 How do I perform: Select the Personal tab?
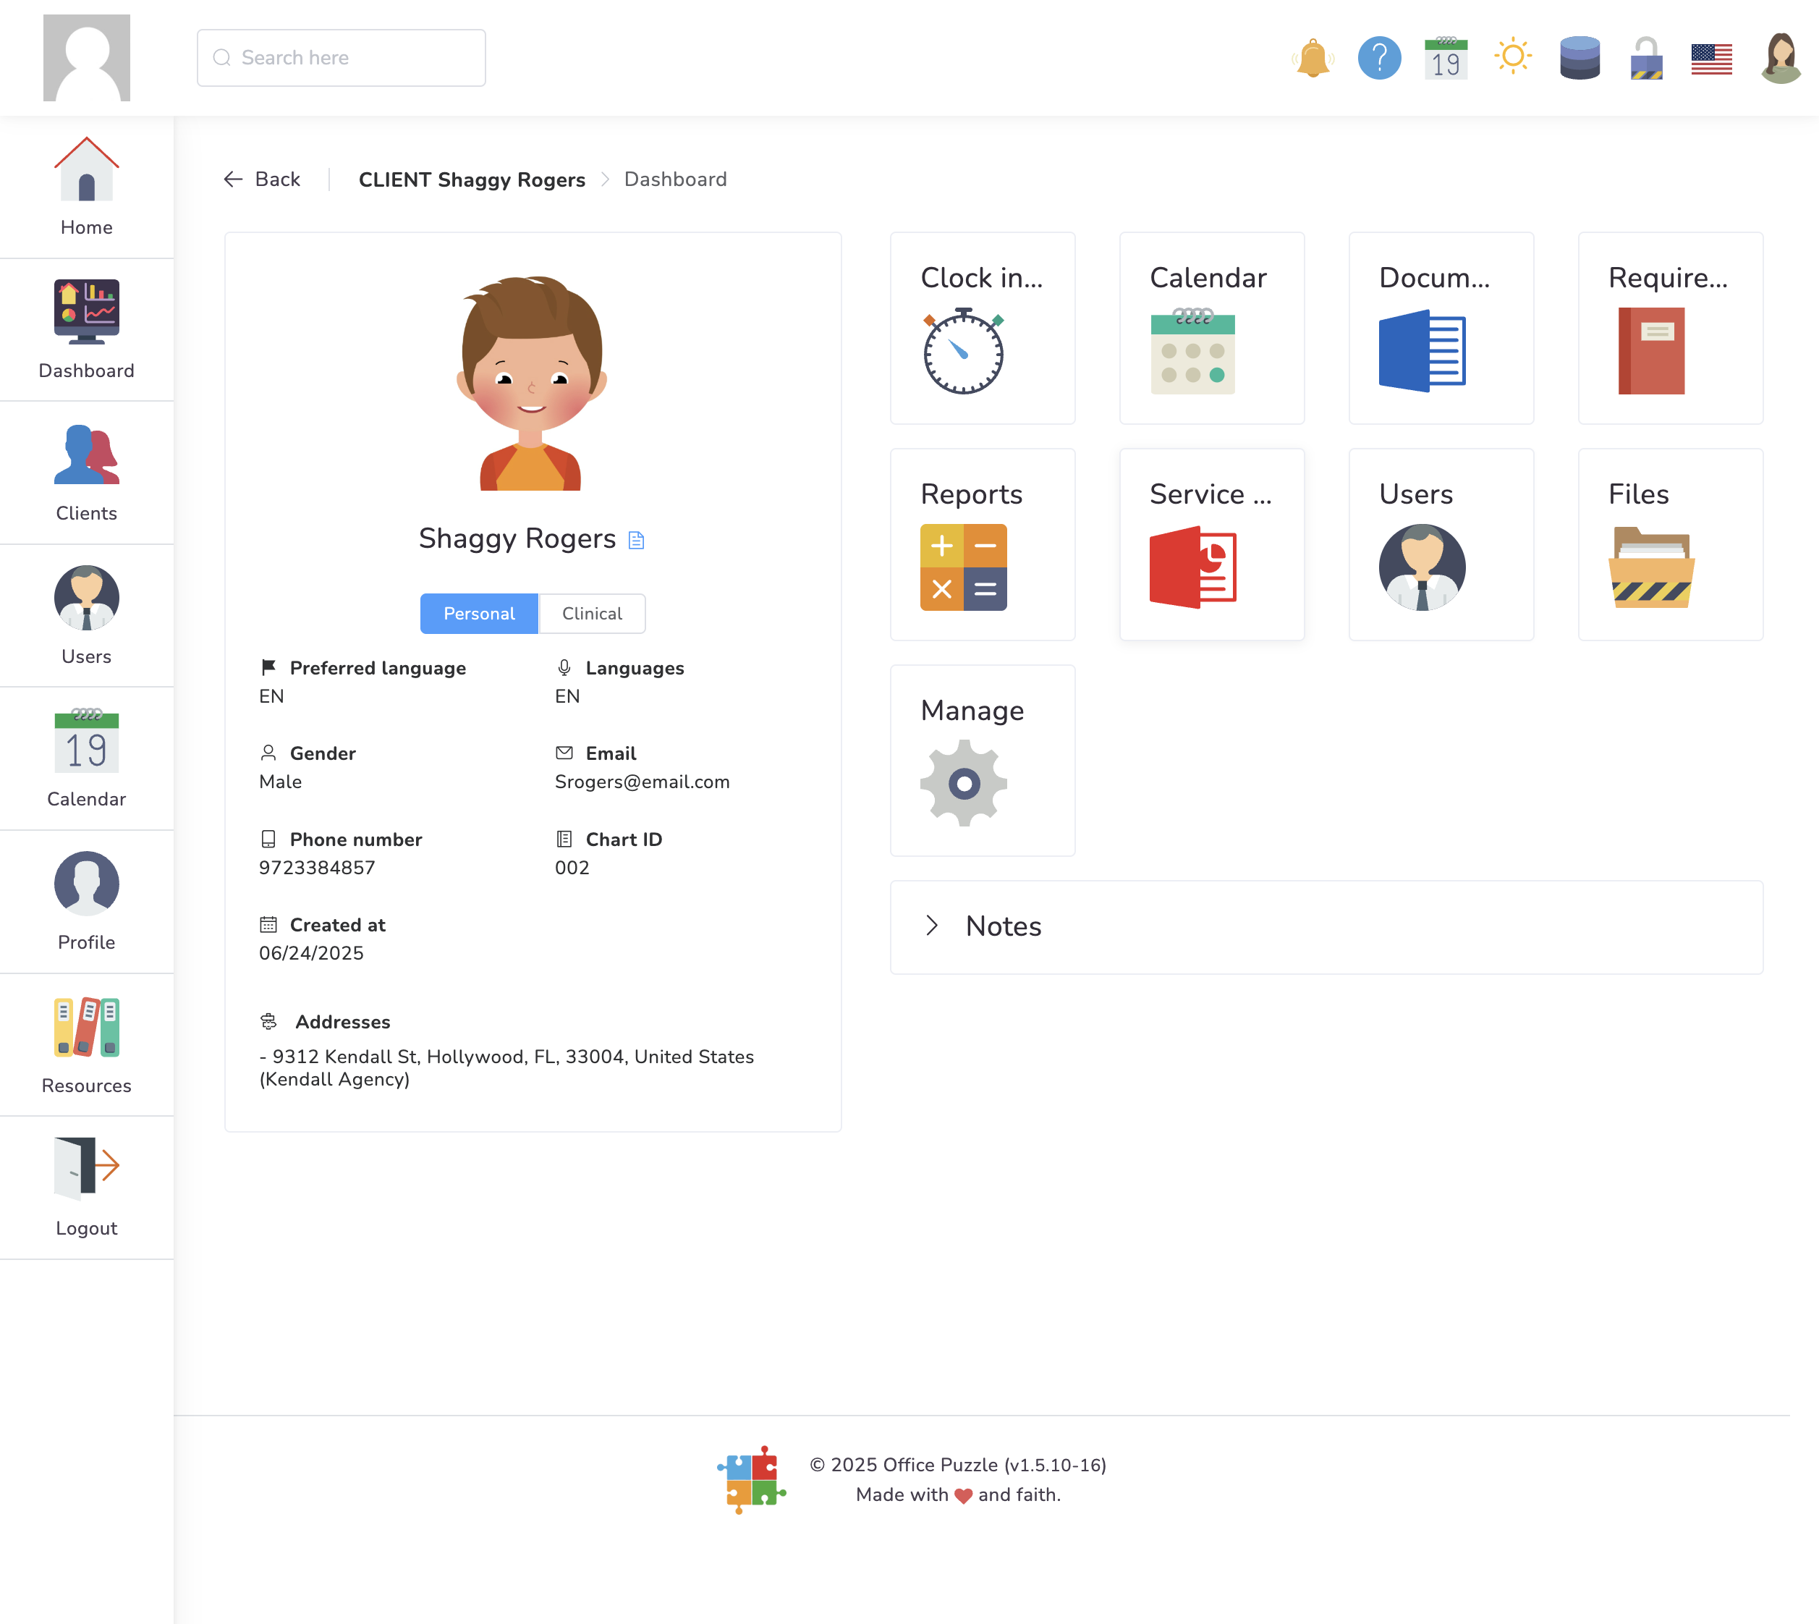[479, 614]
